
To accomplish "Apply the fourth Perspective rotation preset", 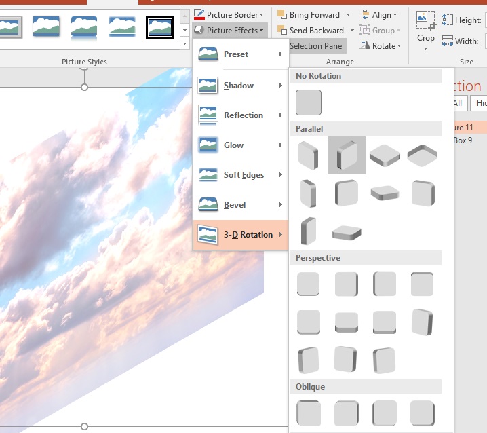I will [423, 284].
